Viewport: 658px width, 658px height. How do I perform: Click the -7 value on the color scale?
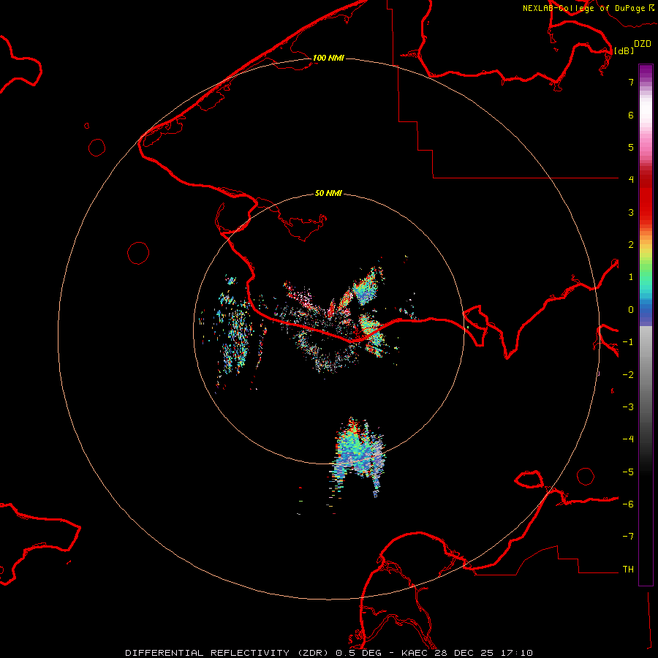point(628,537)
